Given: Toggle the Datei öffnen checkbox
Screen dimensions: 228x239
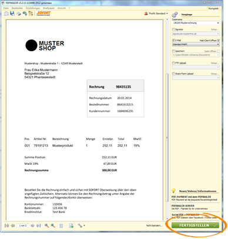Looking at the screenshot, I should point(219,51).
